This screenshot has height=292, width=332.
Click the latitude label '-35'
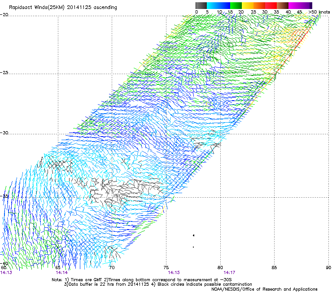pyautogui.click(x=4, y=196)
